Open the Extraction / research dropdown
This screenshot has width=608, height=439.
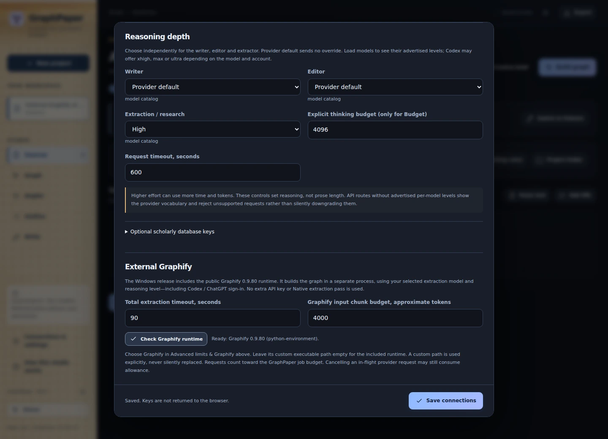[212, 129]
